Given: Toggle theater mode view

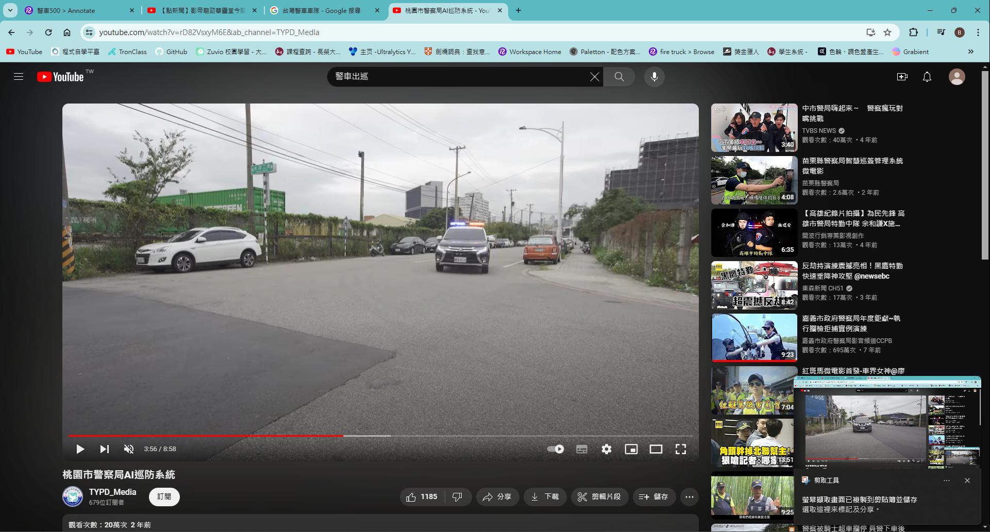Looking at the screenshot, I should 656,449.
